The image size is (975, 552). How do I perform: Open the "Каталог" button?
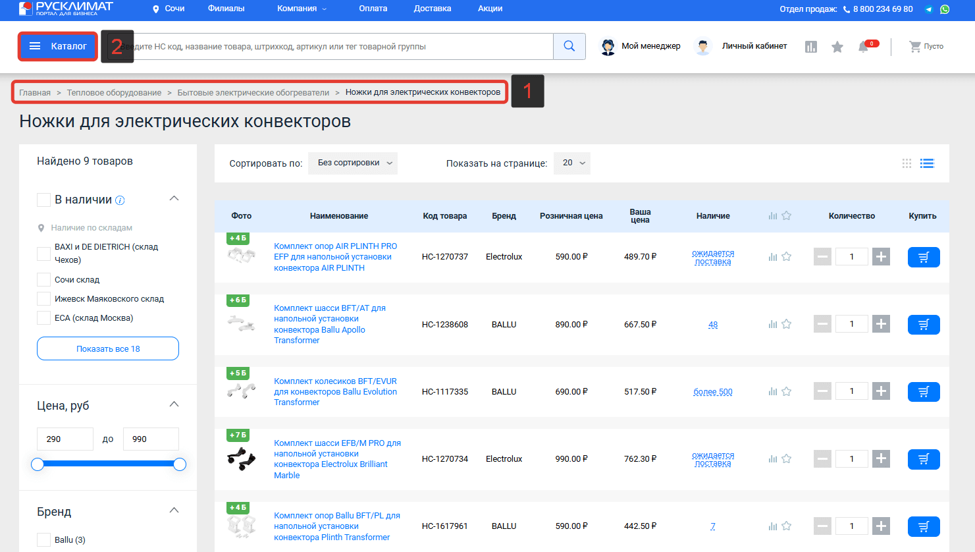click(58, 47)
